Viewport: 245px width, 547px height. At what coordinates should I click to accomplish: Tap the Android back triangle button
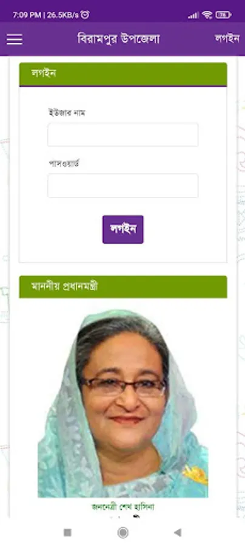coord(178,532)
